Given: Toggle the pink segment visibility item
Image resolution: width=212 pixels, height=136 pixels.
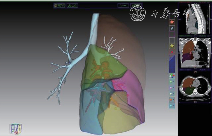Looking at the screenshot, I should point(172,87).
